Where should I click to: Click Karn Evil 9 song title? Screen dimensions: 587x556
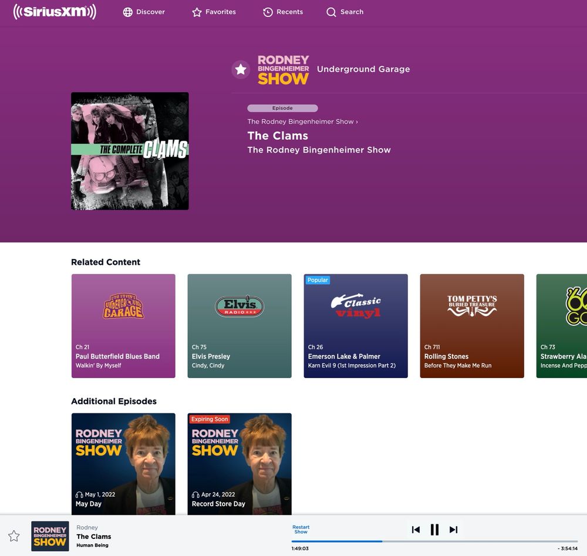pos(352,365)
